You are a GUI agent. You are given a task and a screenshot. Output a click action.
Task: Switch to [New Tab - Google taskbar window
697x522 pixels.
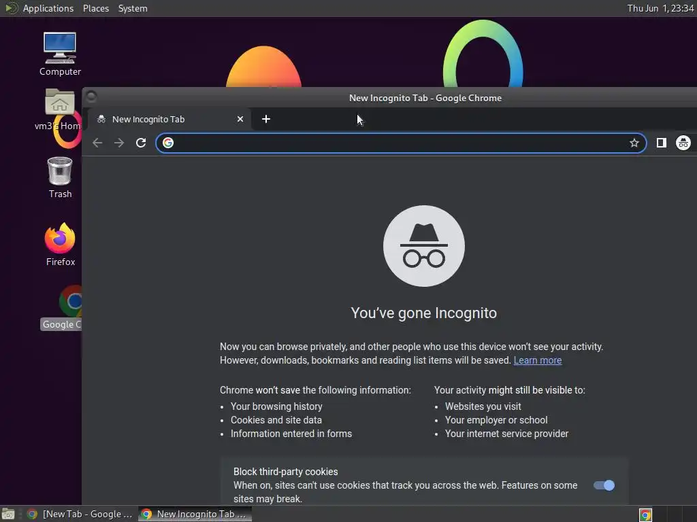pyautogui.click(x=80, y=514)
